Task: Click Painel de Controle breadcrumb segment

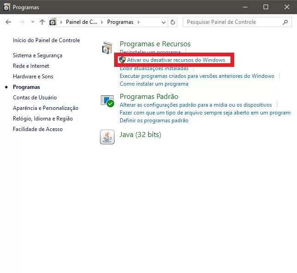Action: [82, 22]
